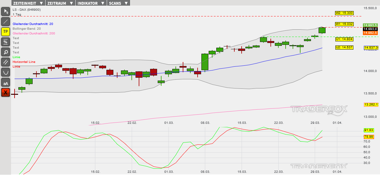Choose the aA text annotation tool
The image size is (380, 175).
click(x=6, y=82)
